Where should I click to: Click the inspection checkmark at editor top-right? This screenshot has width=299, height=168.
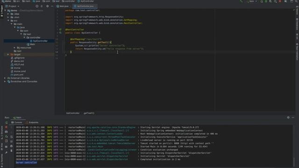tap(294, 10)
